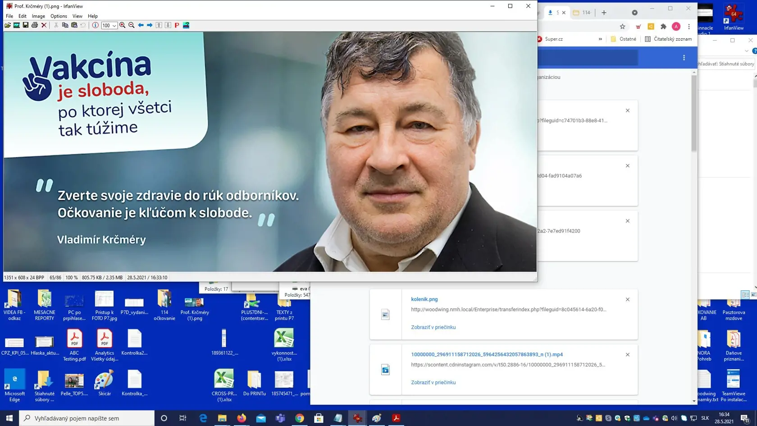Open Firefox from the taskbar
Image resolution: width=757 pixels, height=426 pixels.
coord(242,418)
